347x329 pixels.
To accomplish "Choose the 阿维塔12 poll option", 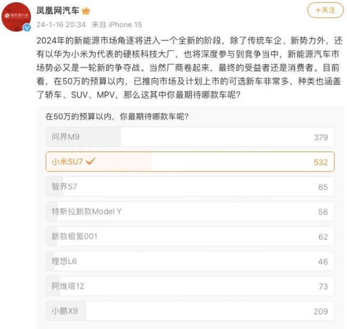I will [190, 286].
